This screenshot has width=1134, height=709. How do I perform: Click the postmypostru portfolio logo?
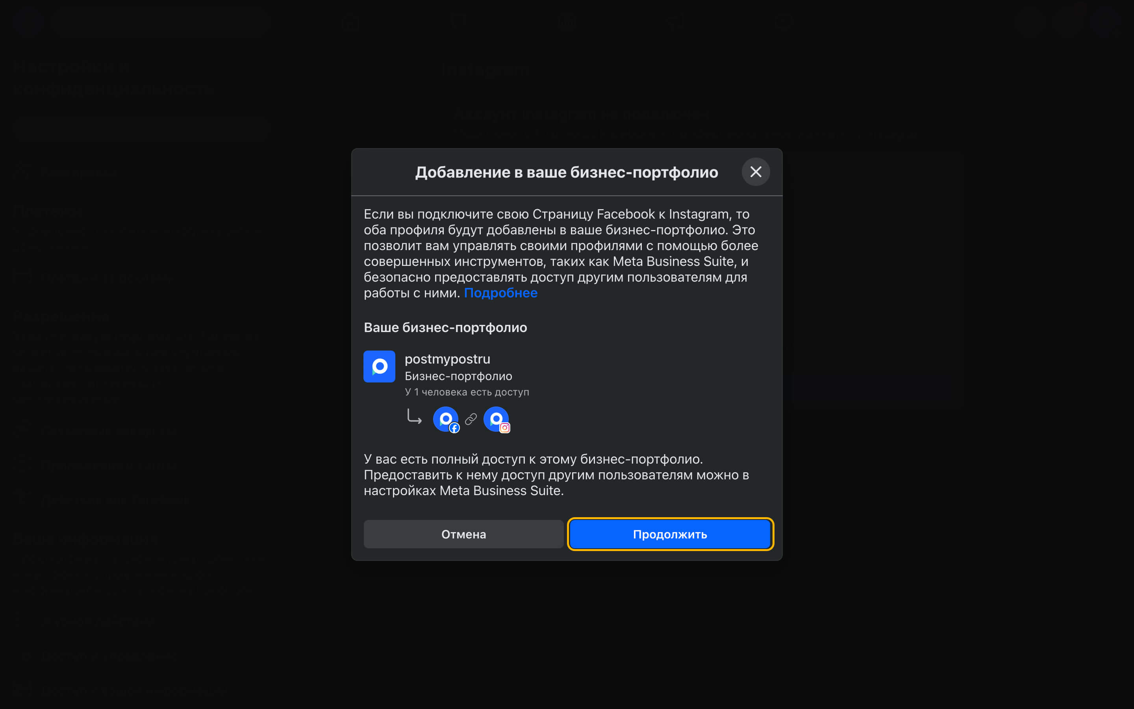(379, 366)
